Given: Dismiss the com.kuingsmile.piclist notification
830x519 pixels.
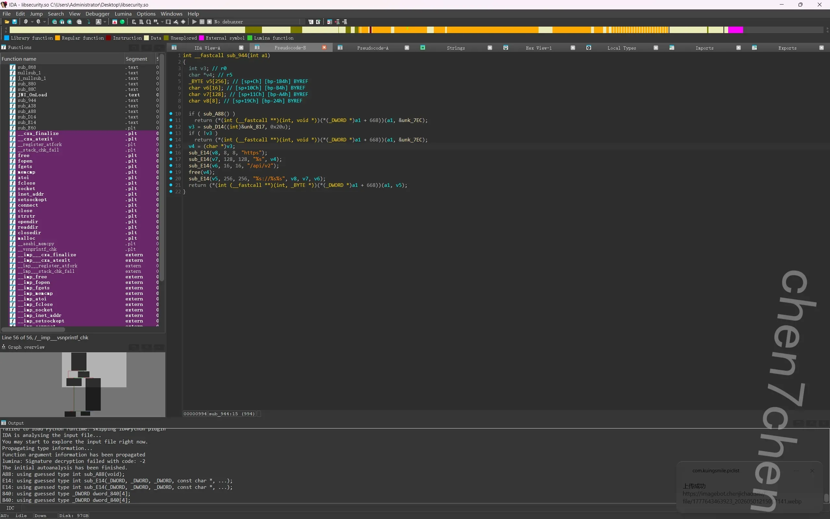Looking at the screenshot, I should tap(812, 471).
